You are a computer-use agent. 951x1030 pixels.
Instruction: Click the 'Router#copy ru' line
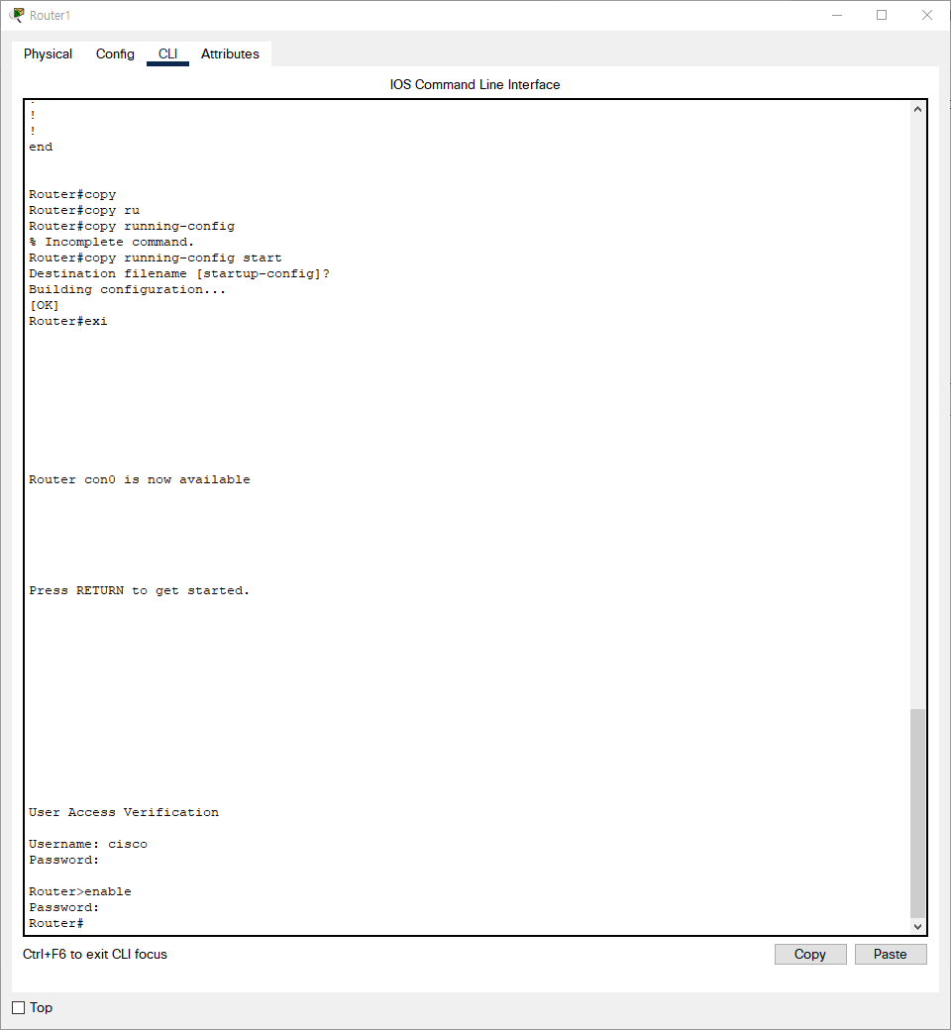point(84,210)
